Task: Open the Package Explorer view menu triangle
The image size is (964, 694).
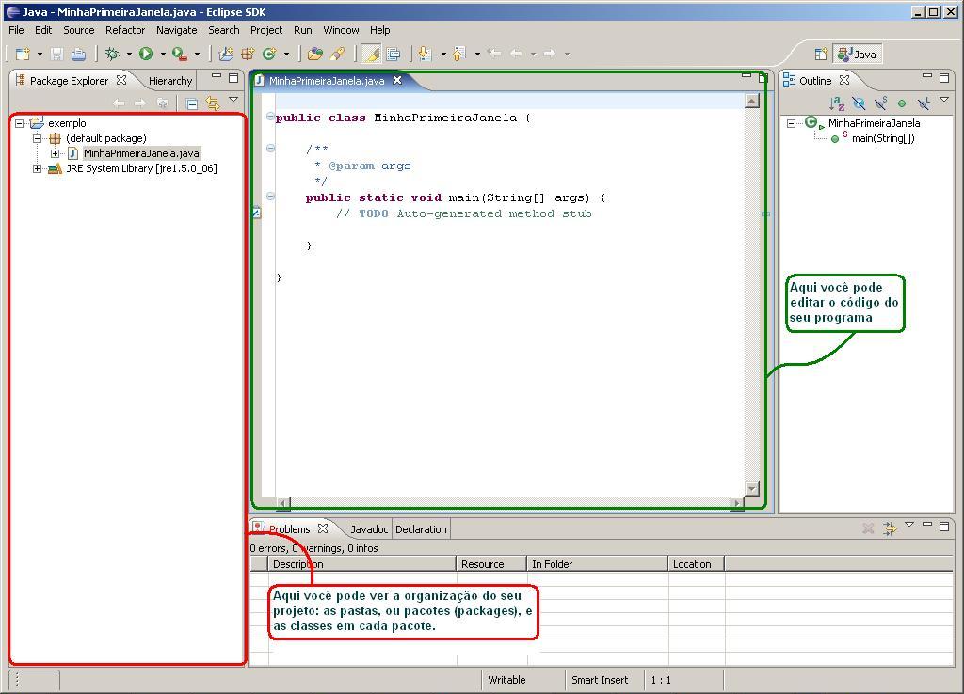Action: [x=233, y=99]
